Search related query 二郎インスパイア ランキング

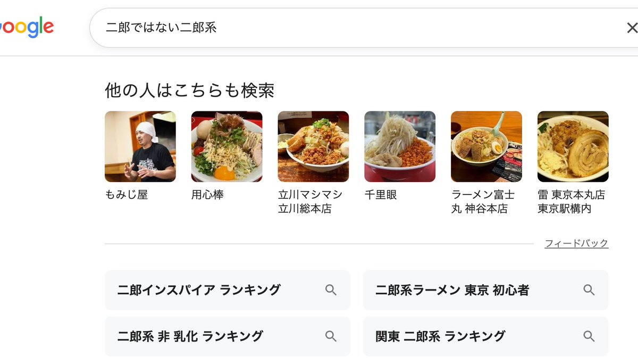coord(199,290)
